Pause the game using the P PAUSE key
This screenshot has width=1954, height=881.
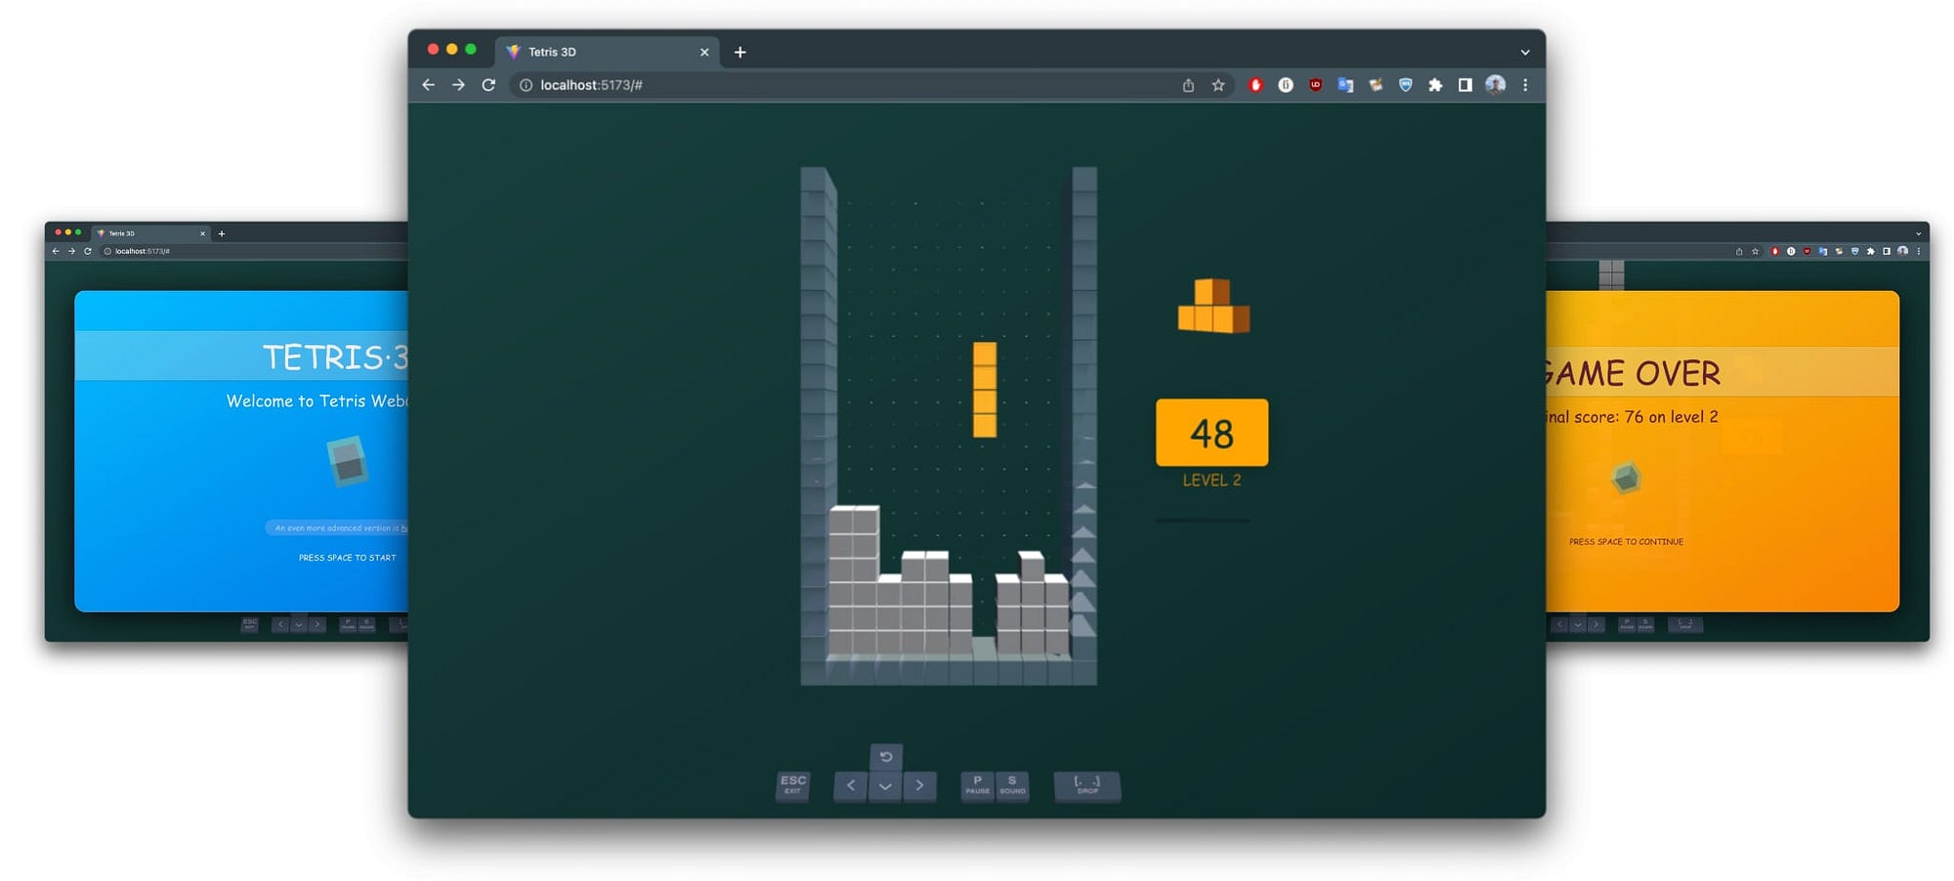977,785
